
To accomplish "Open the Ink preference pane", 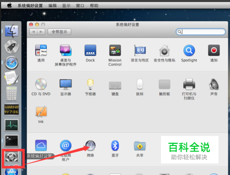I will pos(41,112).
